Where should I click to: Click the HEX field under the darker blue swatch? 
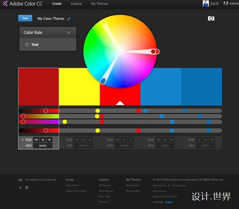[206, 146]
